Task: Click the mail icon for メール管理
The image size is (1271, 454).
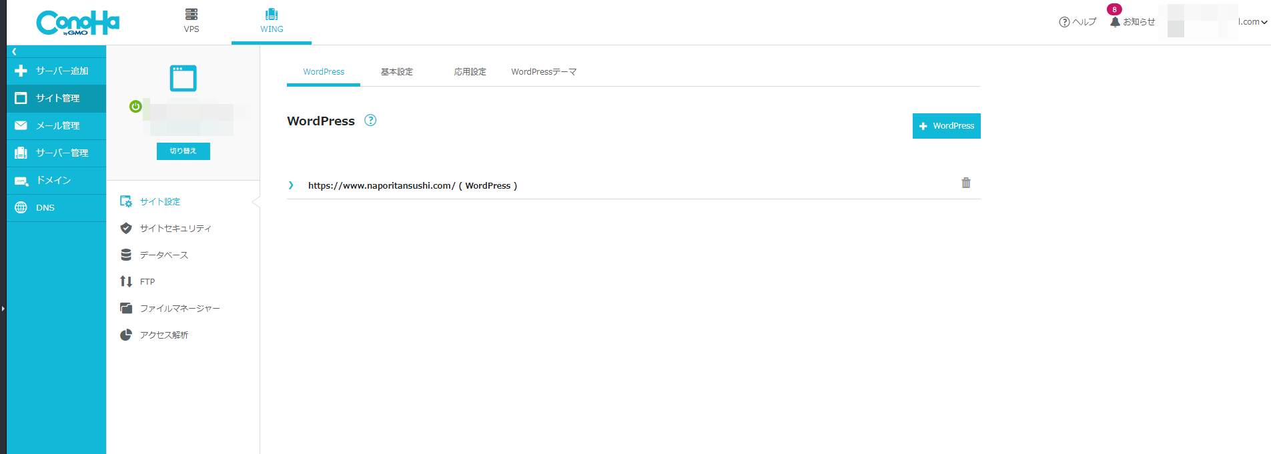Action: pos(21,125)
